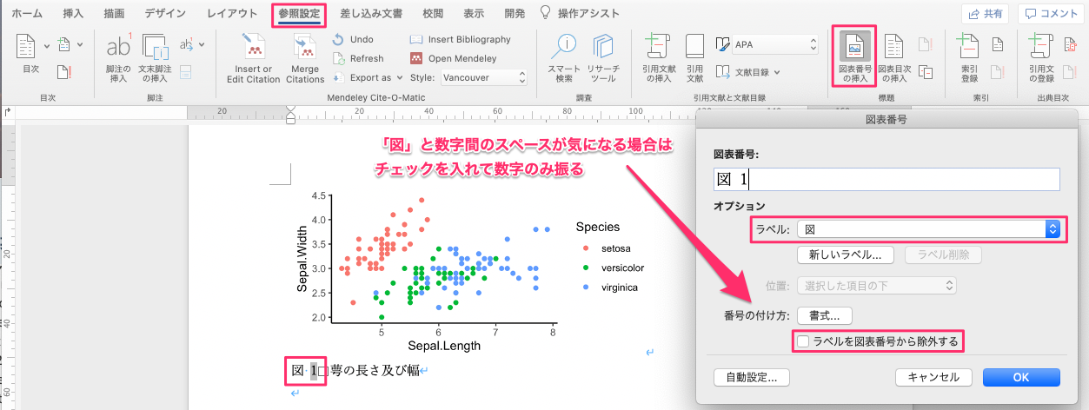Viewport: 1089px width, 410px height.
Task: Click OK in the 図表番号 dialog
Action: 1021,377
